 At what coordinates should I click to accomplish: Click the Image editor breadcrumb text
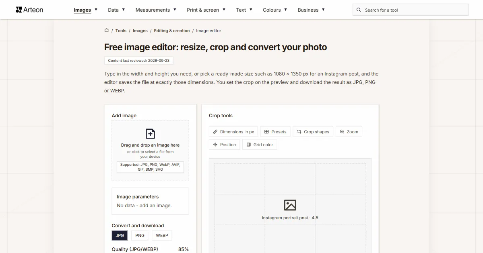[208, 31]
